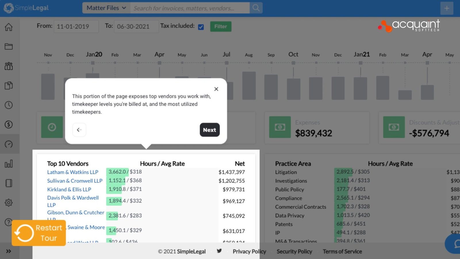
Task: Click the plus add button
Action: [446, 8]
